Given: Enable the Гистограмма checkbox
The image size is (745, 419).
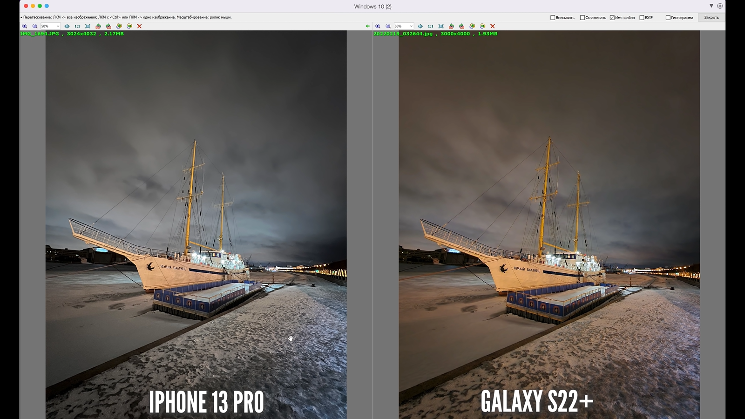Looking at the screenshot, I should (668, 18).
